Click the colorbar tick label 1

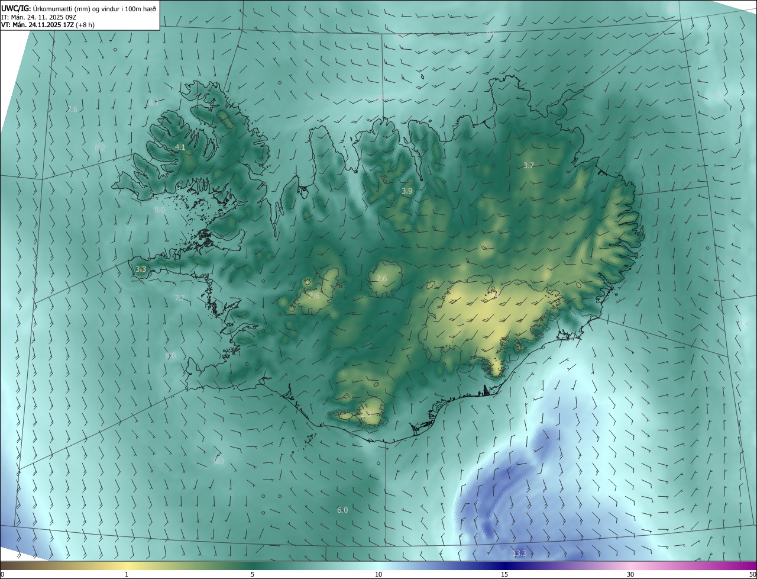click(127, 574)
